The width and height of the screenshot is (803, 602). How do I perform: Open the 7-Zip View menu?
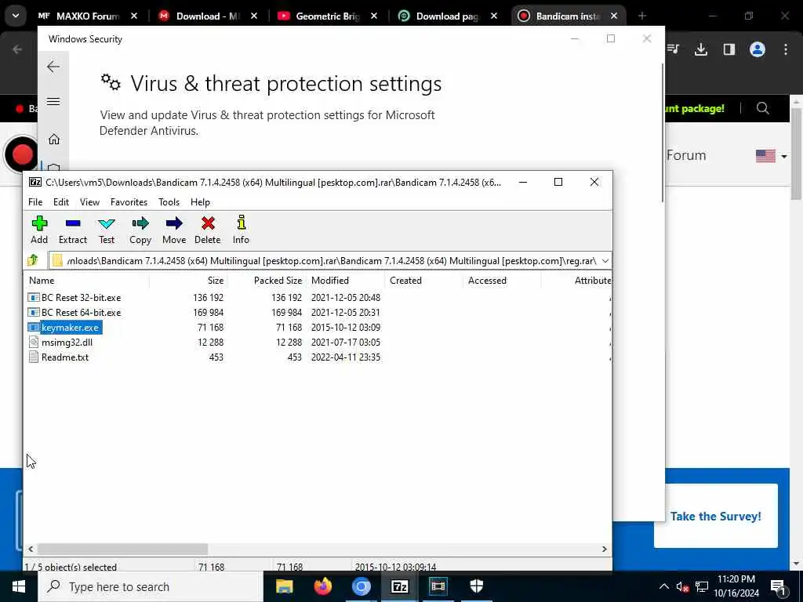click(x=89, y=202)
